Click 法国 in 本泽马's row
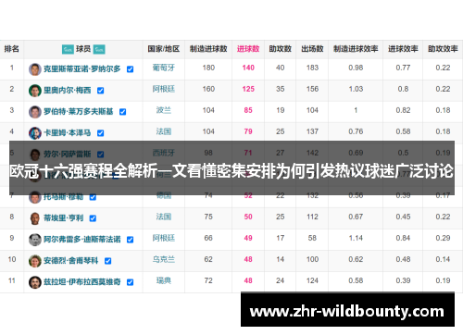The width and height of the screenshot is (463, 335). (x=164, y=131)
